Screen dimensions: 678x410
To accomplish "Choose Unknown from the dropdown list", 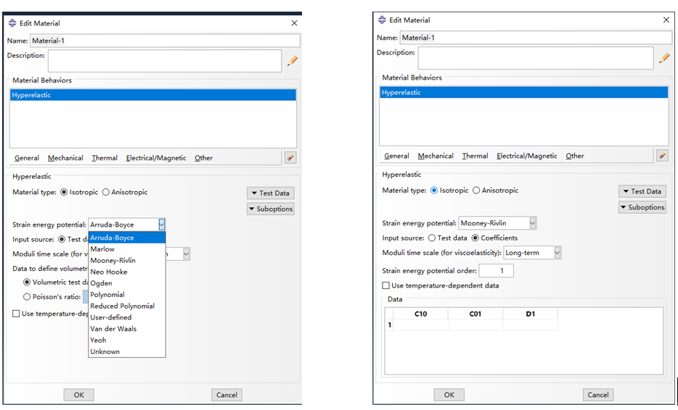I will pyautogui.click(x=127, y=352).
